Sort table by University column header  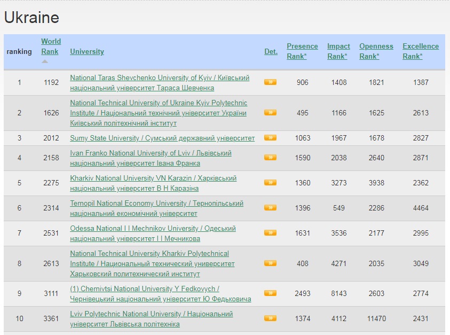[x=87, y=51]
